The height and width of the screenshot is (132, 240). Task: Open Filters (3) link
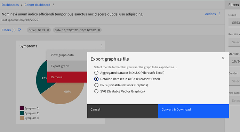pos(9,30)
